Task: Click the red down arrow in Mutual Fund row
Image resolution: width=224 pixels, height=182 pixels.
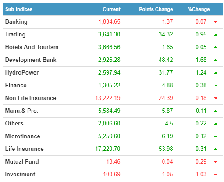Action: (216, 162)
